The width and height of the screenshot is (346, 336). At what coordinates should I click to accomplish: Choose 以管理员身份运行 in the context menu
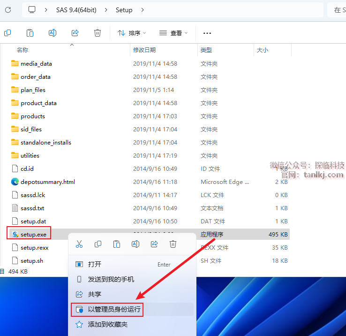click(x=132, y=309)
